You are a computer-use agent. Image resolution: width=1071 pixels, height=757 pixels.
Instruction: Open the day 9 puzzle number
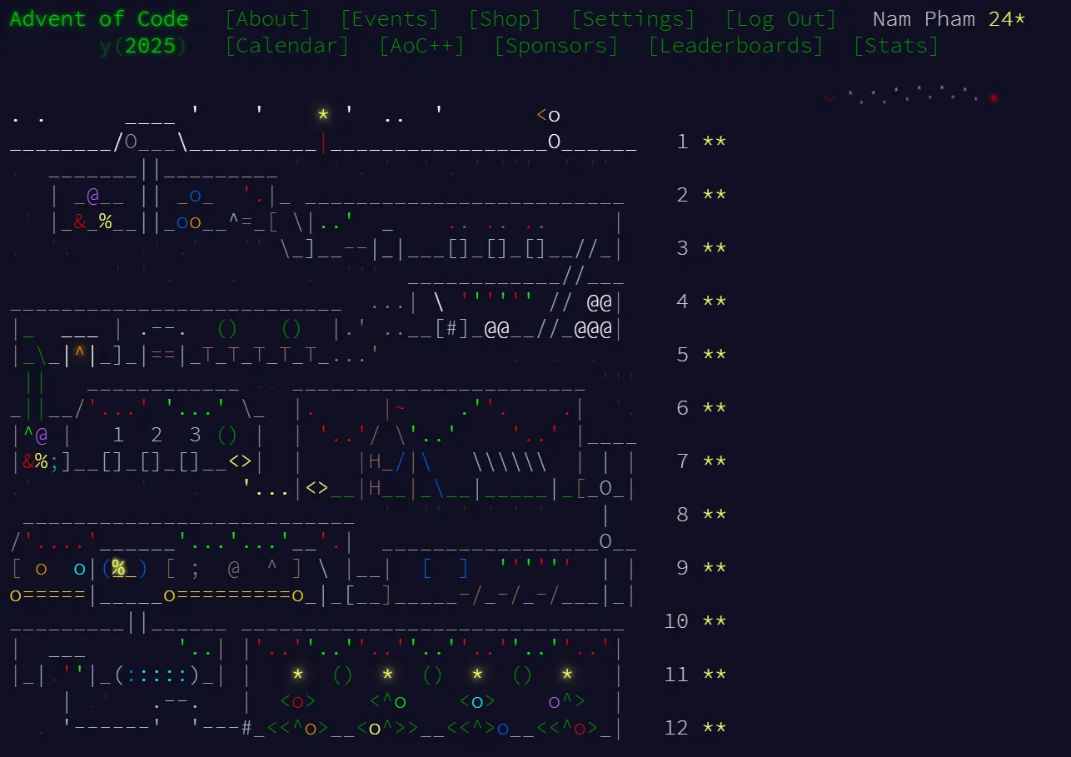(x=683, y=568)
